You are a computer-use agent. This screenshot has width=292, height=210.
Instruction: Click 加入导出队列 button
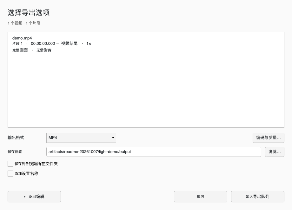[x=257, y=197]
